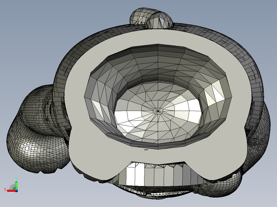The height and width of the screenshot is (207, 277).
Task: Pick the center vertex of the bowl mesh
Action: 158,111
